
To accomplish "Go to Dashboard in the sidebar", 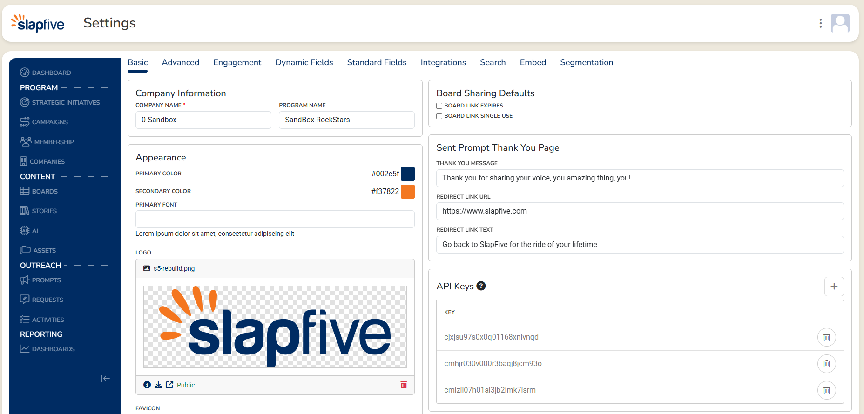I will (46, 73).
